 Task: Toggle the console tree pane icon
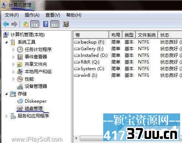click(x=35, y=24)
